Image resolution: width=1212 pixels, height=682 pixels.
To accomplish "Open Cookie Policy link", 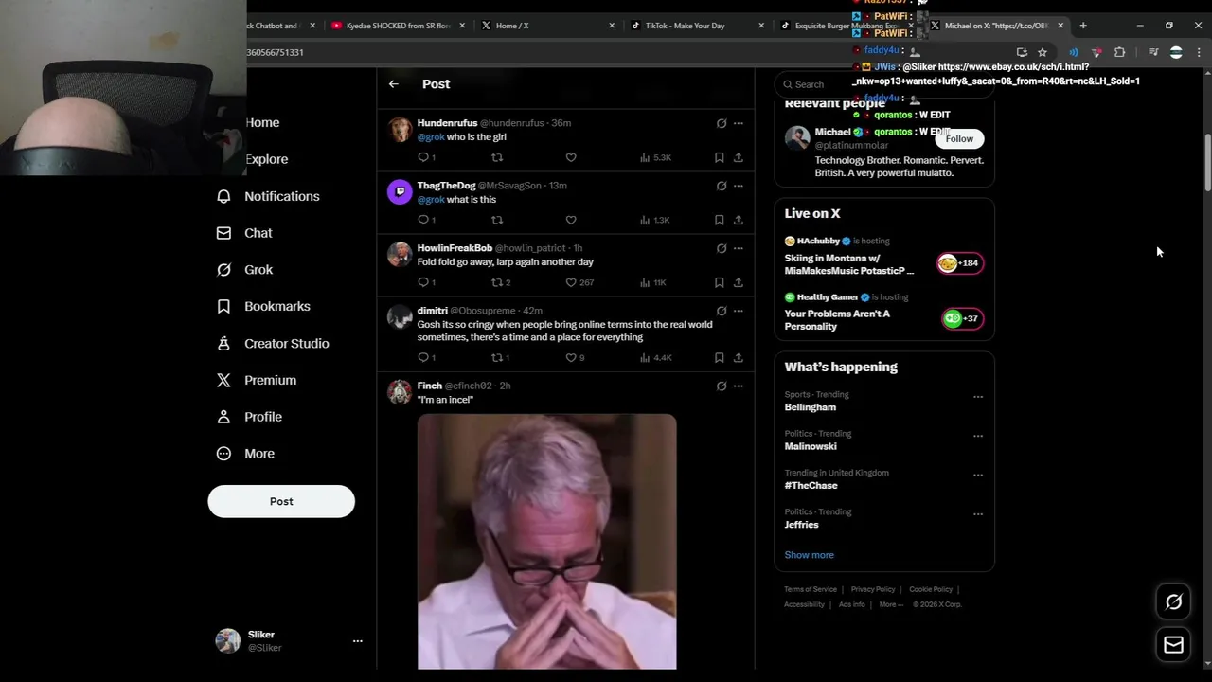I will (x=931, y=589).
